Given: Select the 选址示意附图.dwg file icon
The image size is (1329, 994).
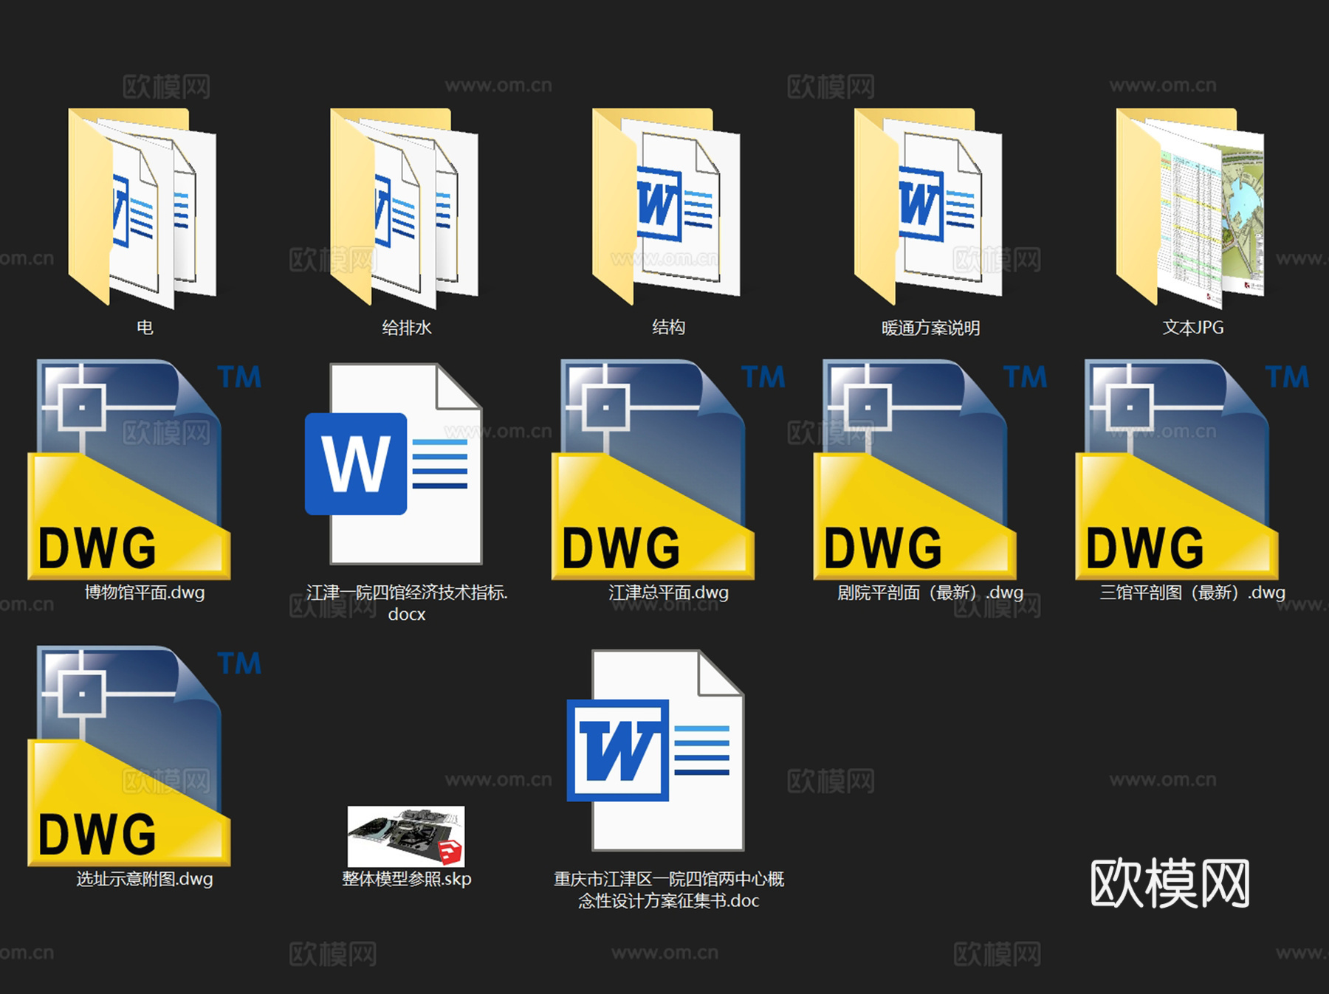Looking at the screenshot, I should 145,756.
